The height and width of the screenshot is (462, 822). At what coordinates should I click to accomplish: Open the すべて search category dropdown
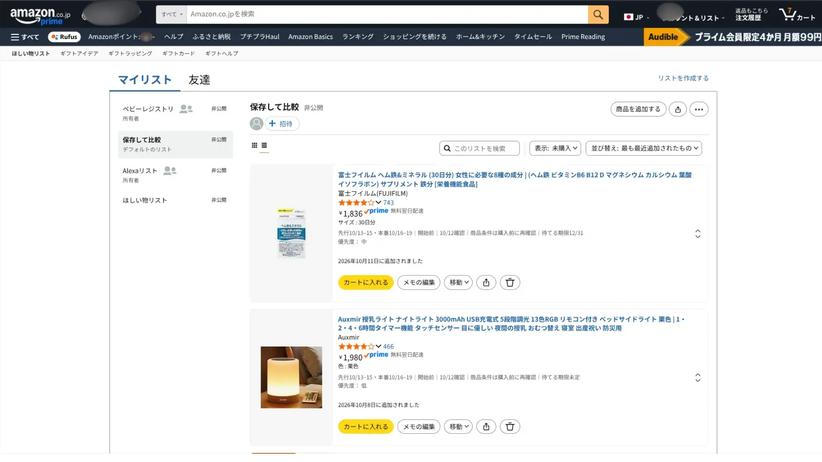pyautogui.click(x=172, y=14)
